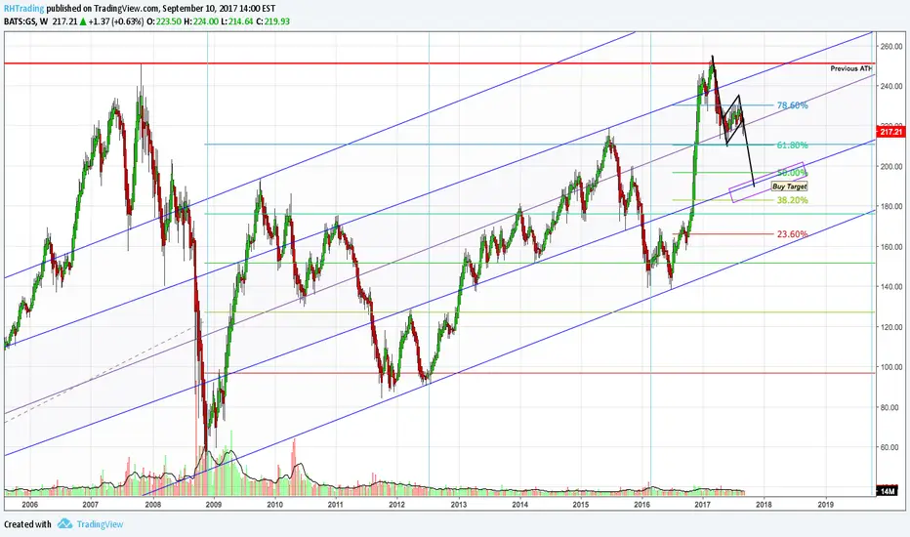Click the 14M volume tag
This screenshot has width=910, height=537.
click(x=888, y=491)
